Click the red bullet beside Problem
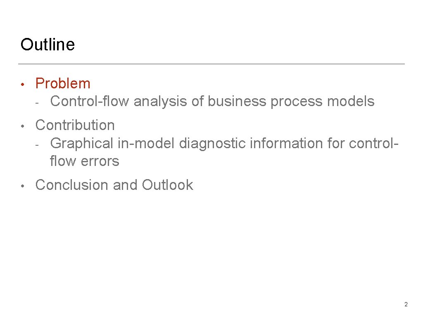This screenshot has height=317, width=423. pos(23,84)
